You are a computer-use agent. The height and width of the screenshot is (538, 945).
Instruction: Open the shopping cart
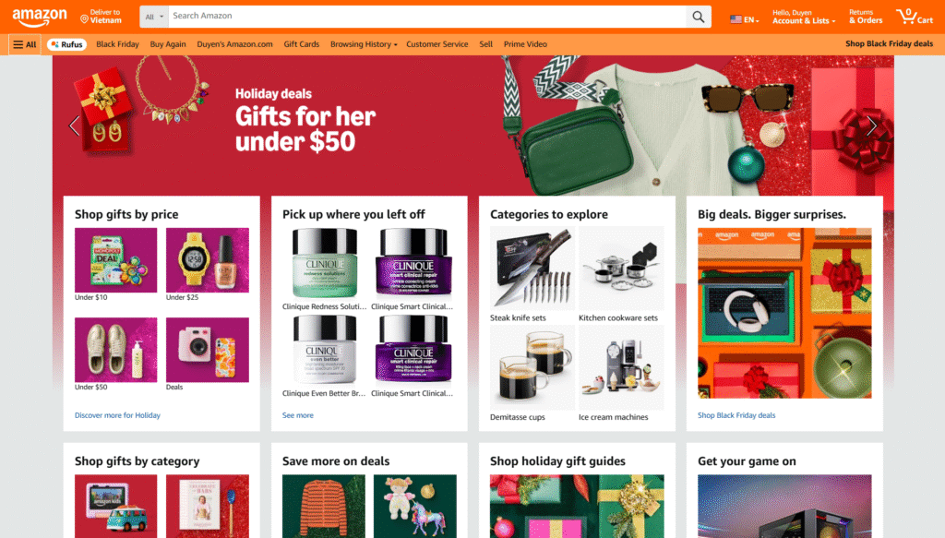[x=915, y=17]
